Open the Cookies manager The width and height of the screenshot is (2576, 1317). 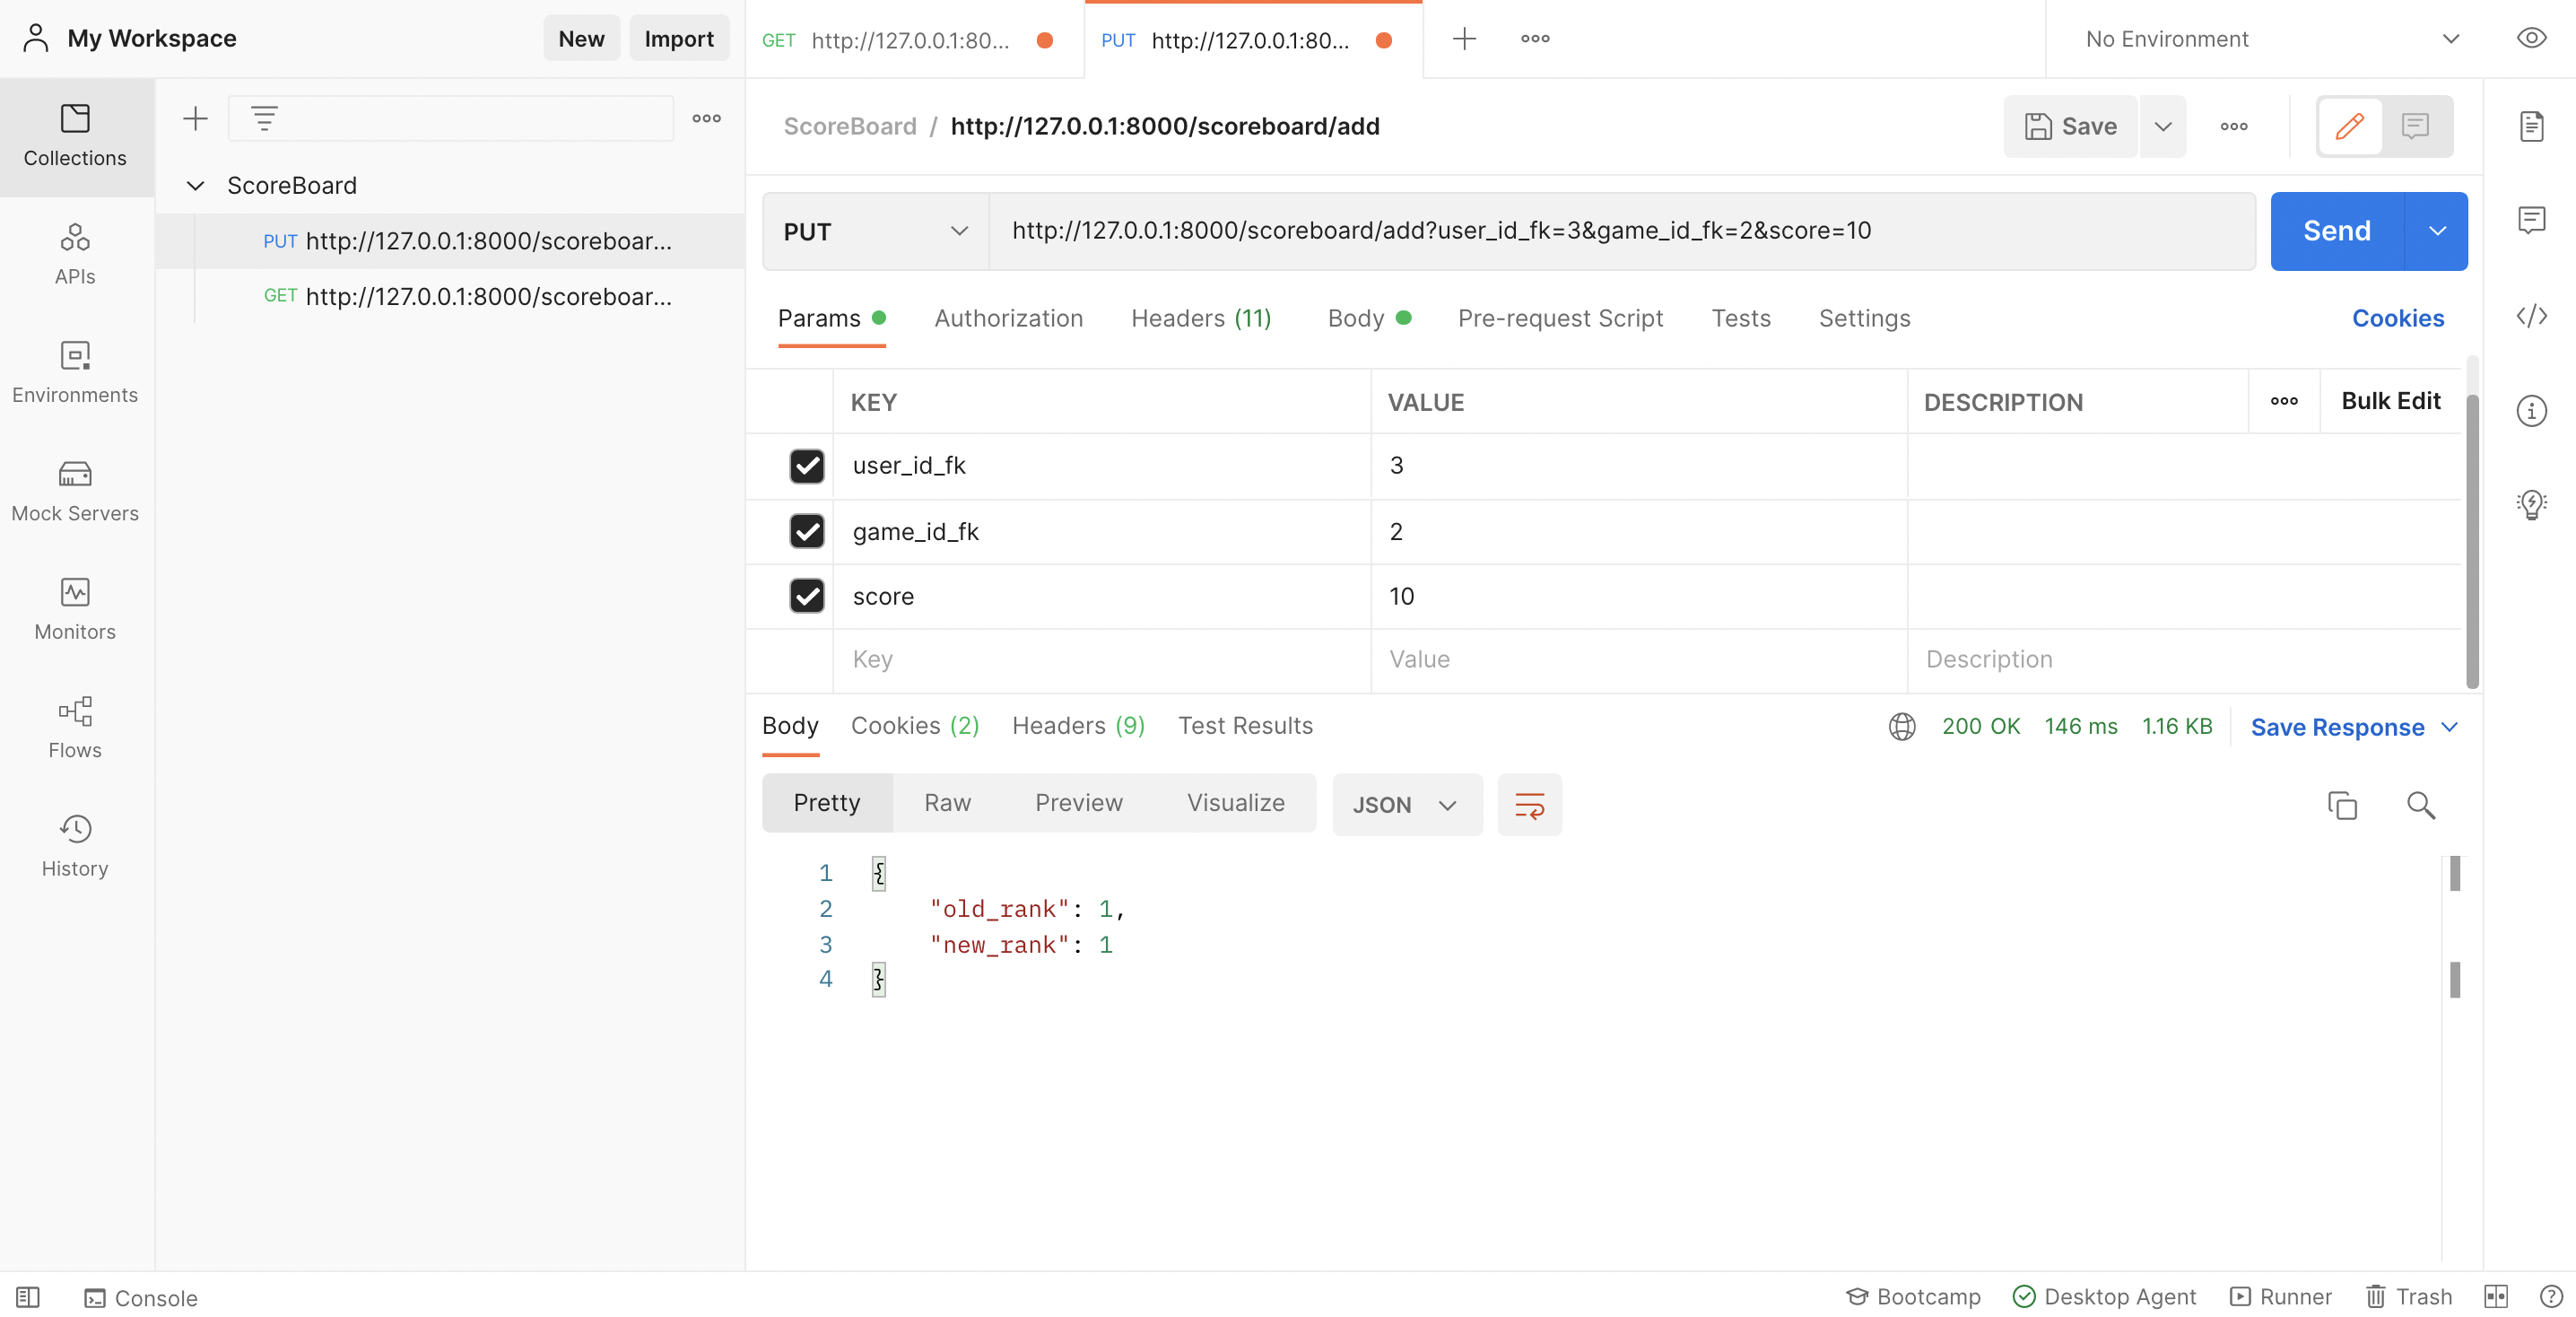tap(2398, 318)
